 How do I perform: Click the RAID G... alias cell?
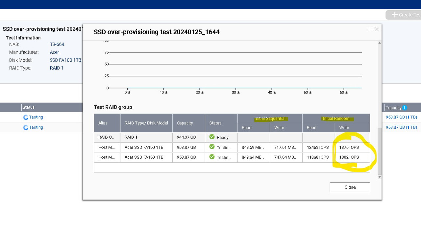point(107,137)
